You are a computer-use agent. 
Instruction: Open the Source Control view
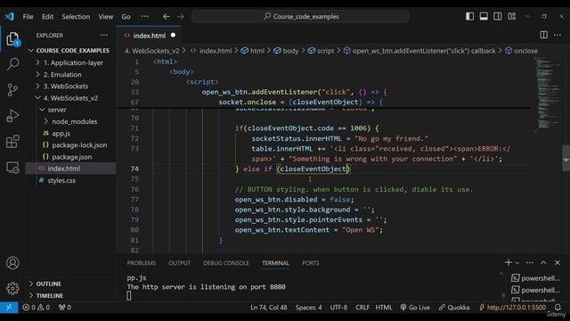click(x=12, y=89)
